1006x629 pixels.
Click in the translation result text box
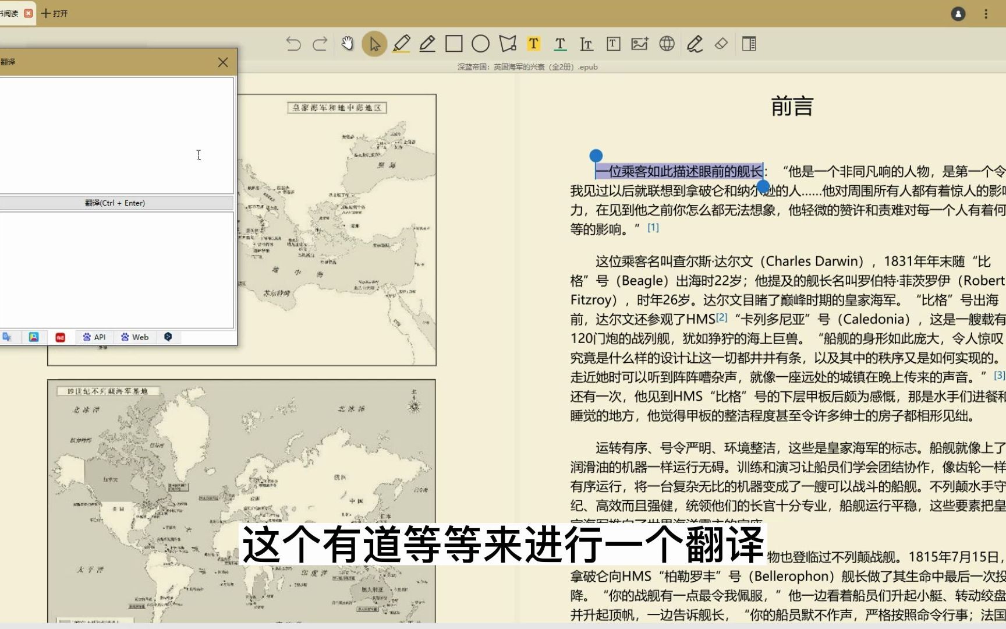[x=116, y=270]
